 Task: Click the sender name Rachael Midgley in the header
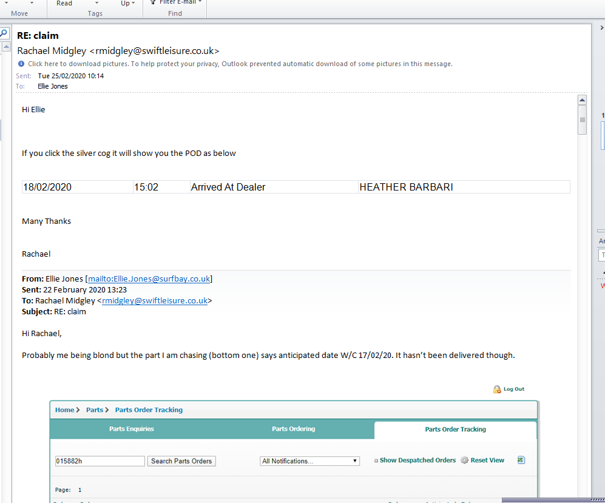52,51
